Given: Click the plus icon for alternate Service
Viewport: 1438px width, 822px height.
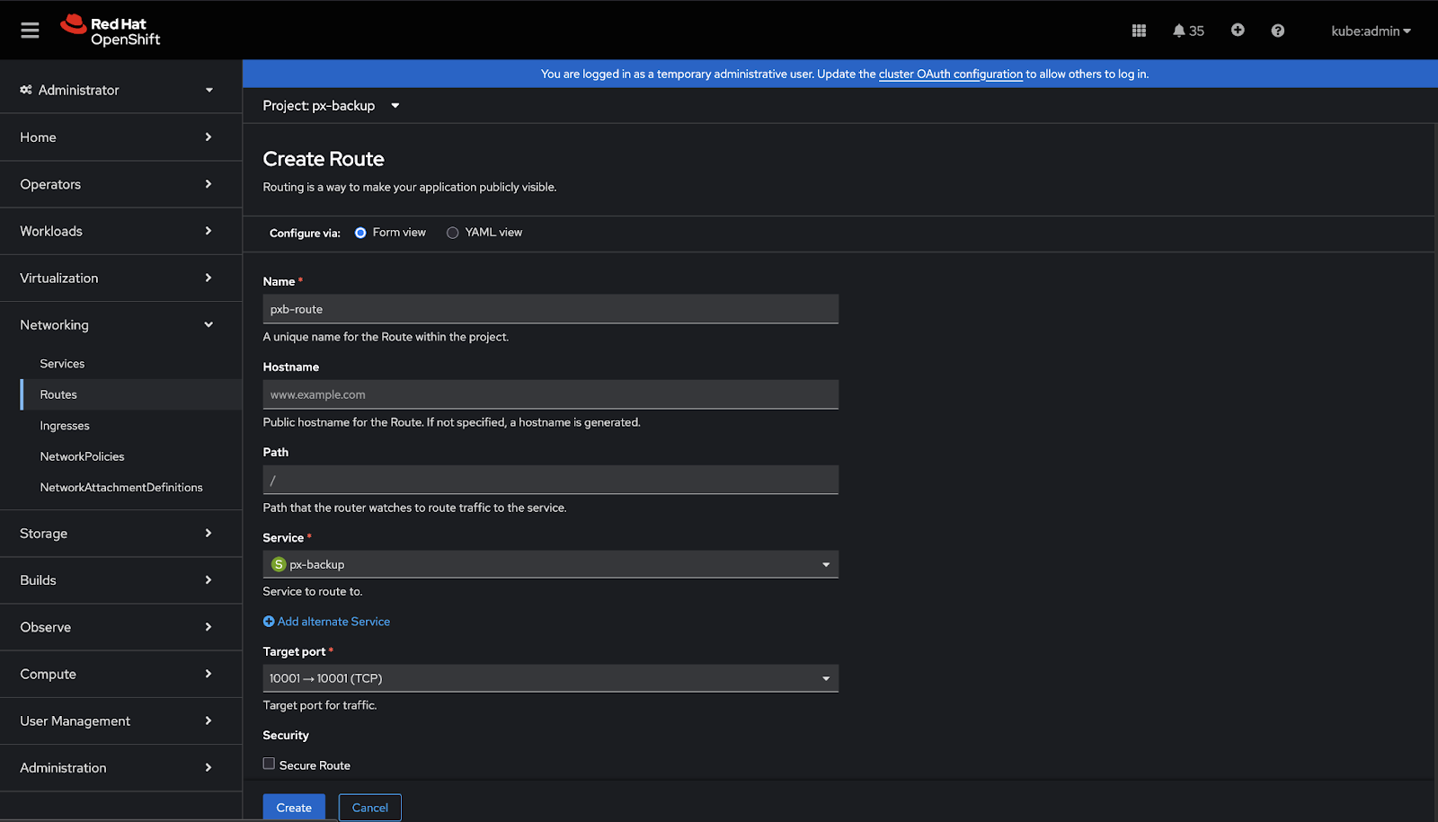Looking at the screenshot, I should pyautogui.click(x=269, y=622).
